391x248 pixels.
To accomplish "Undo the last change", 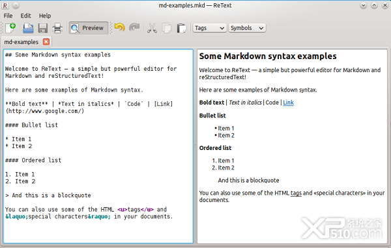I will click(120, 27).
